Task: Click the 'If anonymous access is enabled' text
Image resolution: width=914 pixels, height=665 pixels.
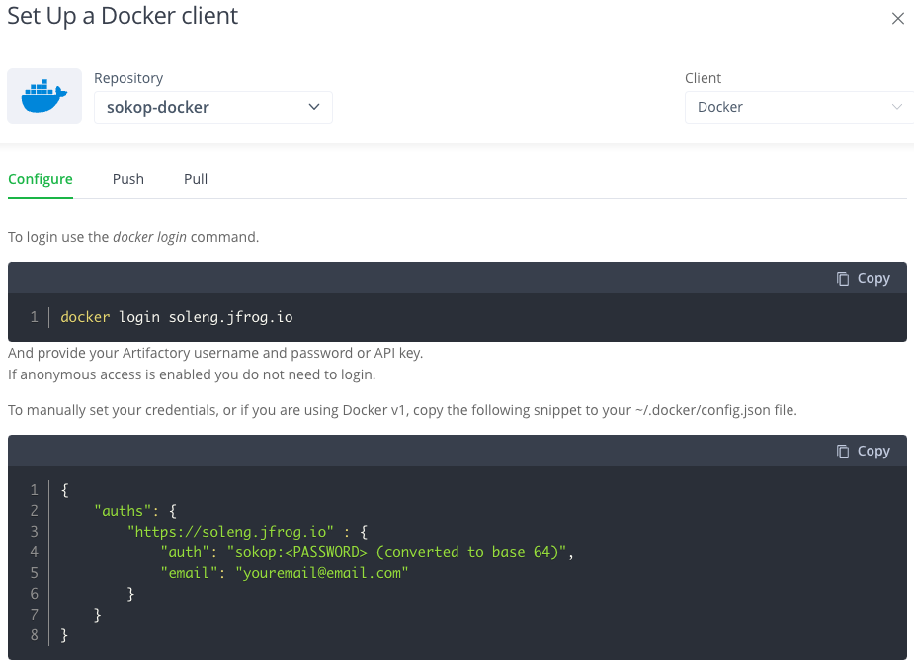Action: point(192,374)
